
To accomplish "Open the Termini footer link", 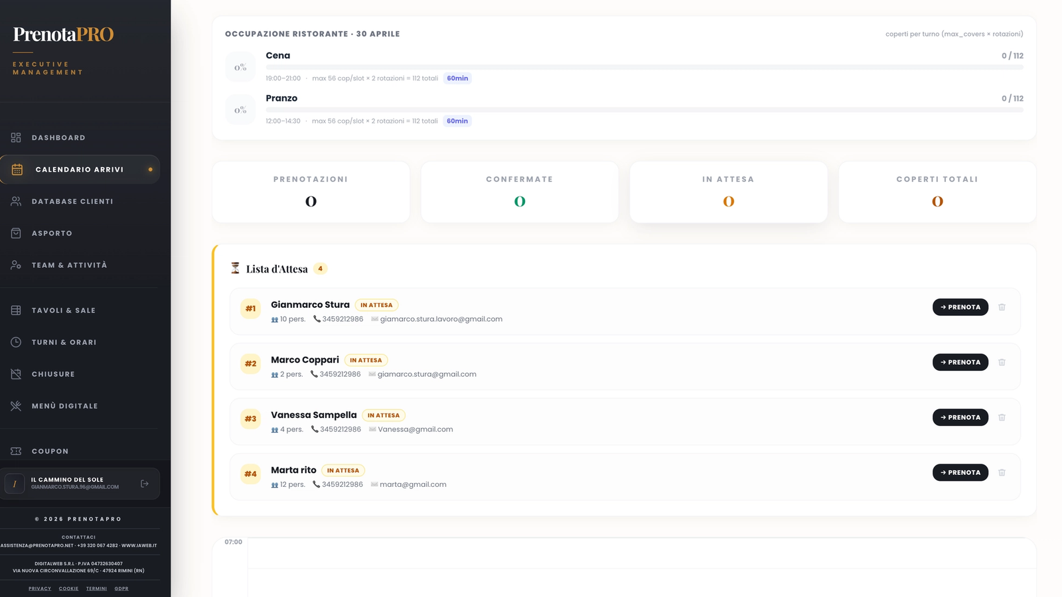I will 96,588.
